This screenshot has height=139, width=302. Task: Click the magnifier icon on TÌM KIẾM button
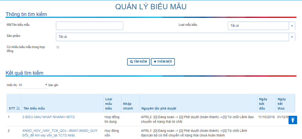tap(131, 62)
